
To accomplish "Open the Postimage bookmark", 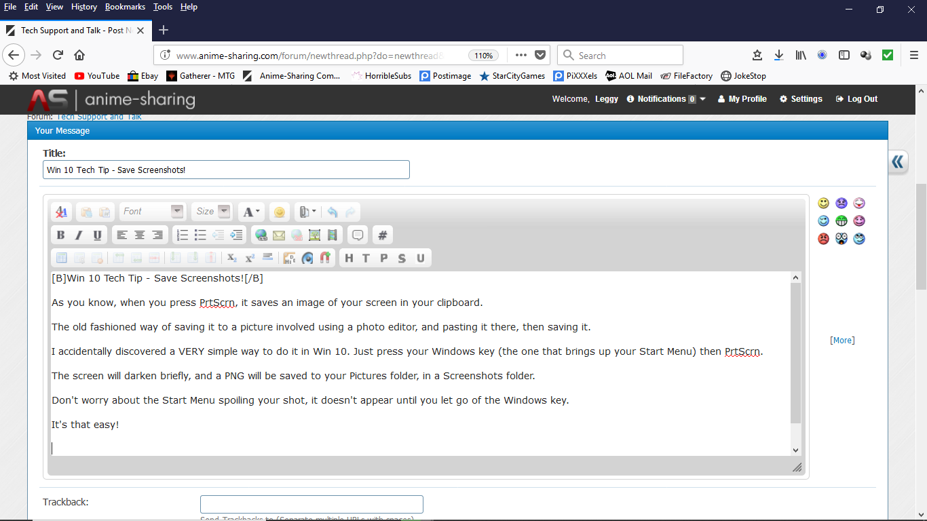I will tap(445, 76).
